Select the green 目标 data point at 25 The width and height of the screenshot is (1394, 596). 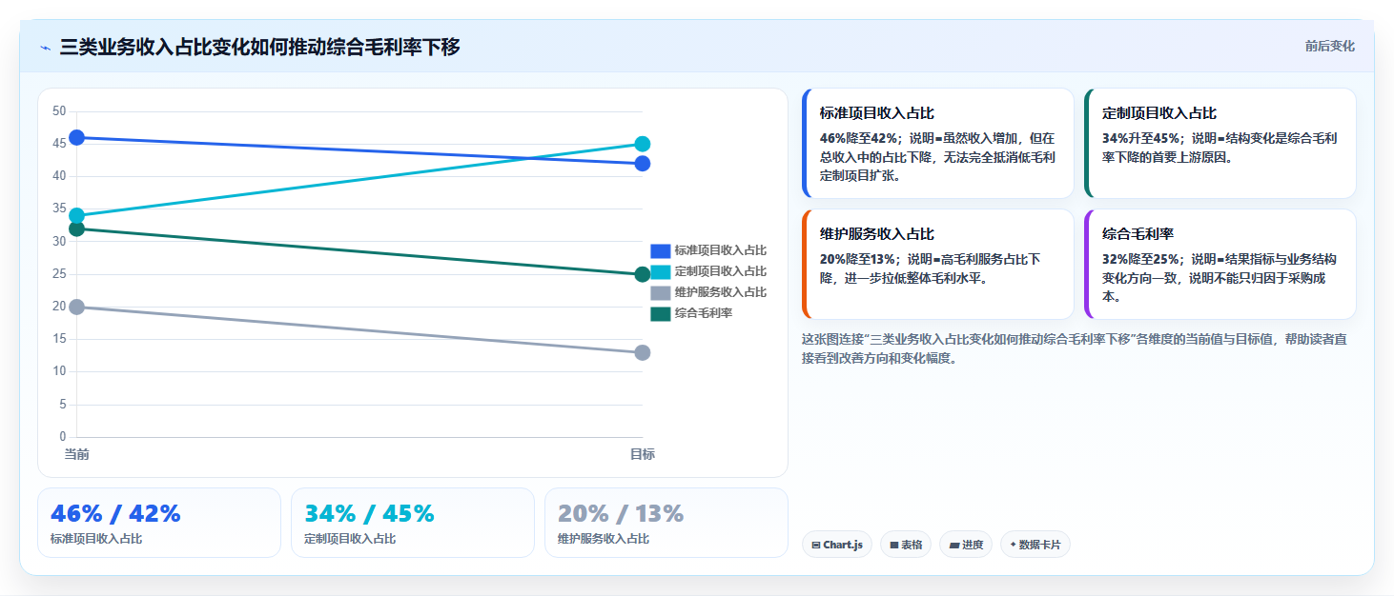[x=642, y=274]
